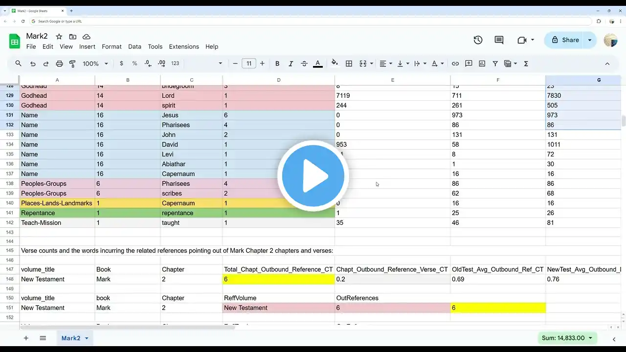This screenshot has height=352, width=626.
Task: Open the File menu
Action: coord(31,46)
